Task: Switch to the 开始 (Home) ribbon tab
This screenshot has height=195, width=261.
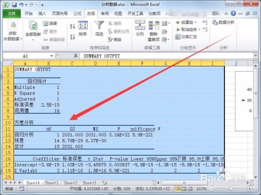Action: coord(28,14)
